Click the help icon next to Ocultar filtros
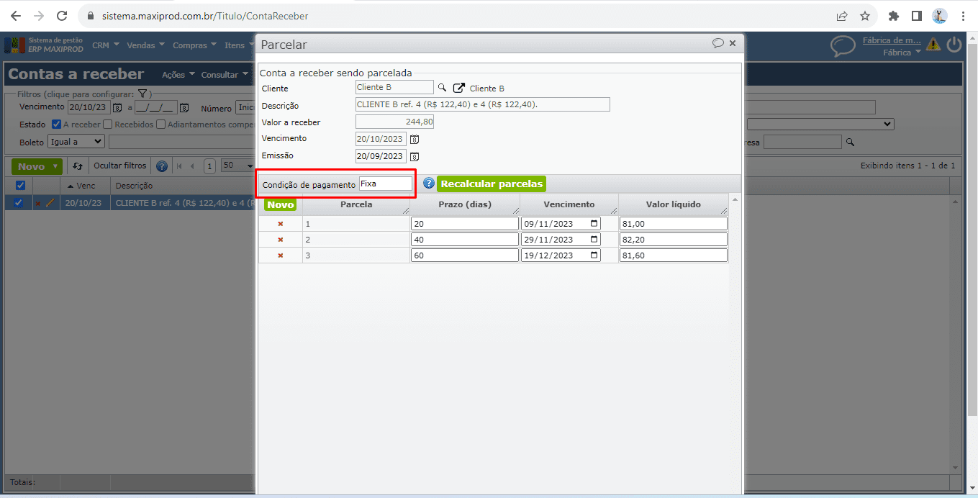978x498 pixels. coord(162,166)
